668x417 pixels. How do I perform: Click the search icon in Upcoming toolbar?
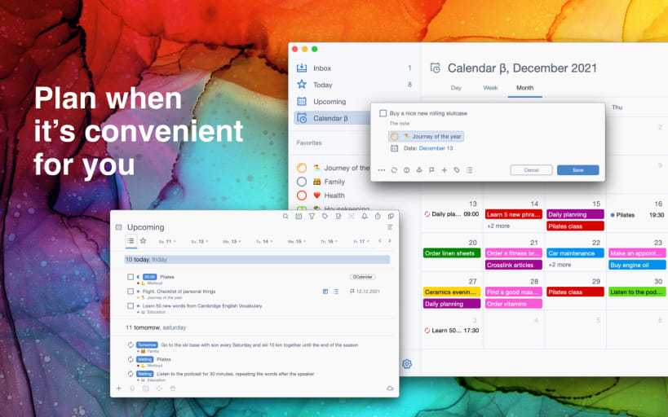click(x=285, y=216)
